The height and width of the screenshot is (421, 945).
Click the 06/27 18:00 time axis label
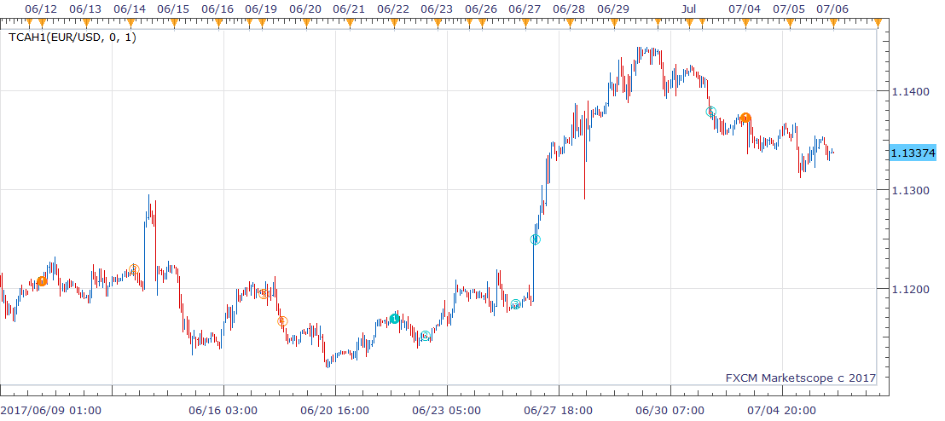[x=558, y=411]
